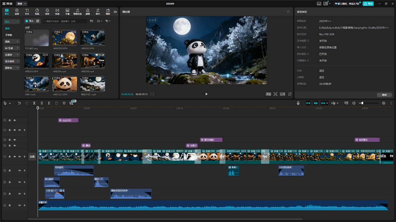Open the 比例 aspect ratio button

(x=282, y=94)
